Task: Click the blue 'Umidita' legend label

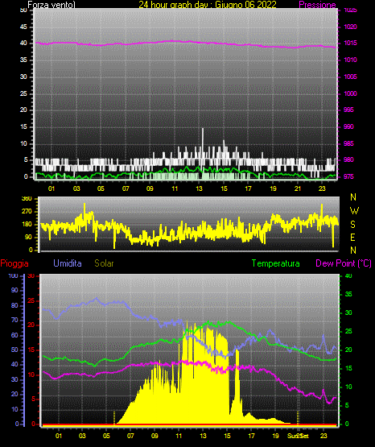Action: 68,263
